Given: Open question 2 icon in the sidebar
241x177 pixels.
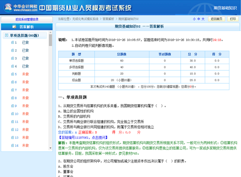Looking at the screenshot, I should click(x=13, y=50).
